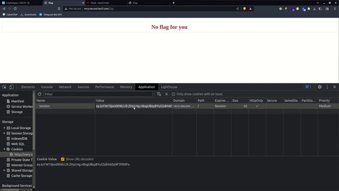
Task: Open the browser downloads icon
Action: pyautogui.click(x=314, y=8)
